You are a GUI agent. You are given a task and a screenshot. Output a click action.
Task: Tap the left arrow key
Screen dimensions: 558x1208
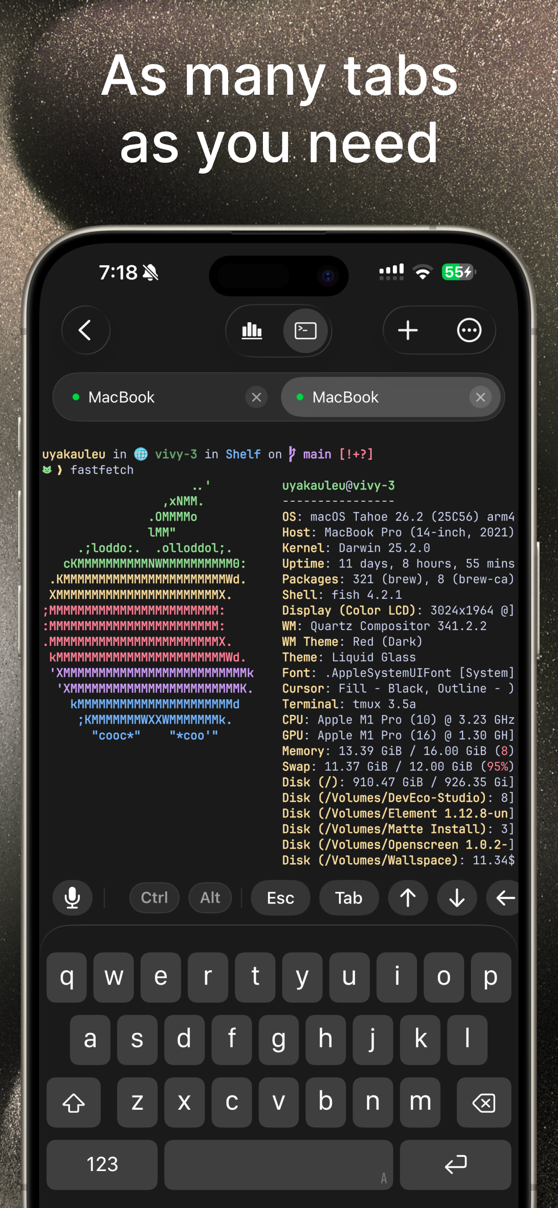[504, 898]
